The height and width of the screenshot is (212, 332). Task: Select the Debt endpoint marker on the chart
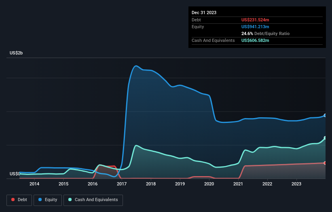click(325, 163)
